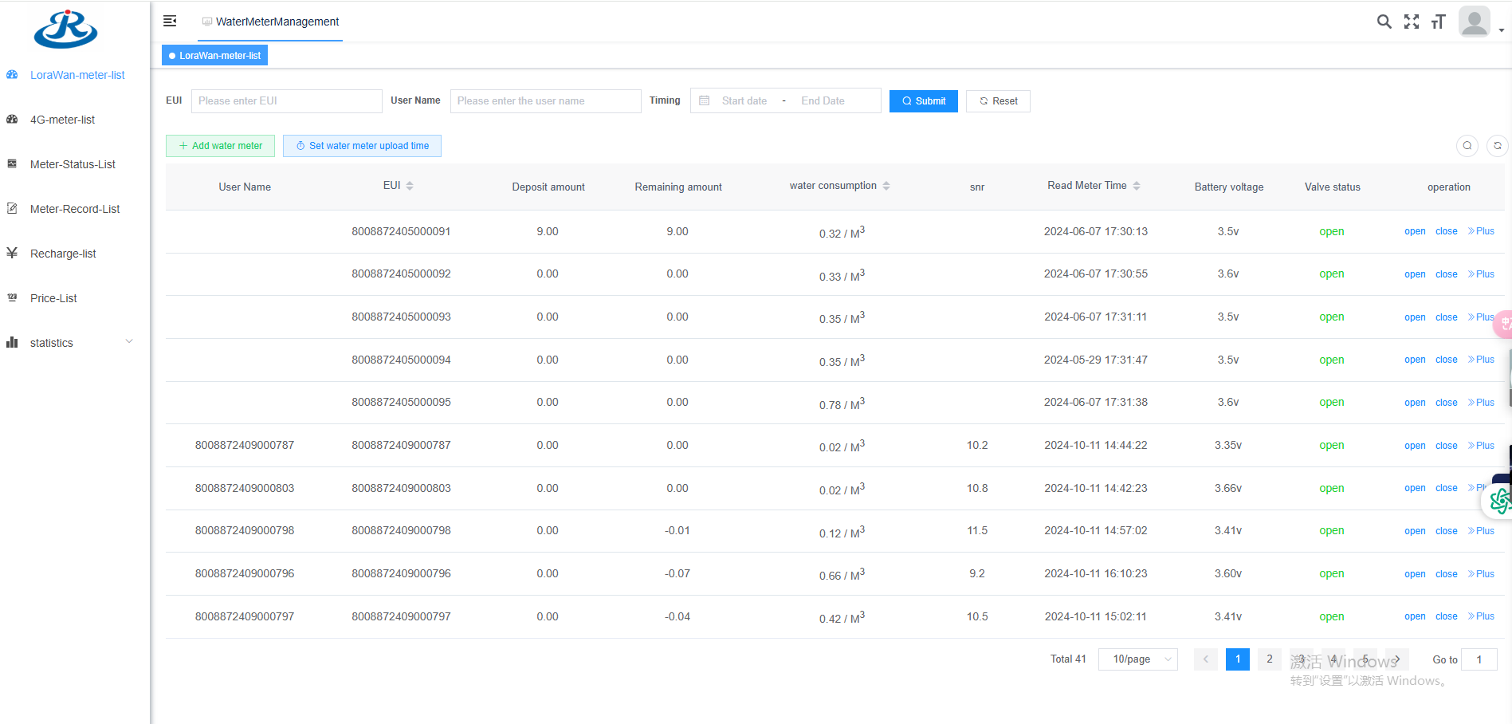1512x724 pixels.
Task: Open the floating green assistant icon
Action: [1500, 502]
